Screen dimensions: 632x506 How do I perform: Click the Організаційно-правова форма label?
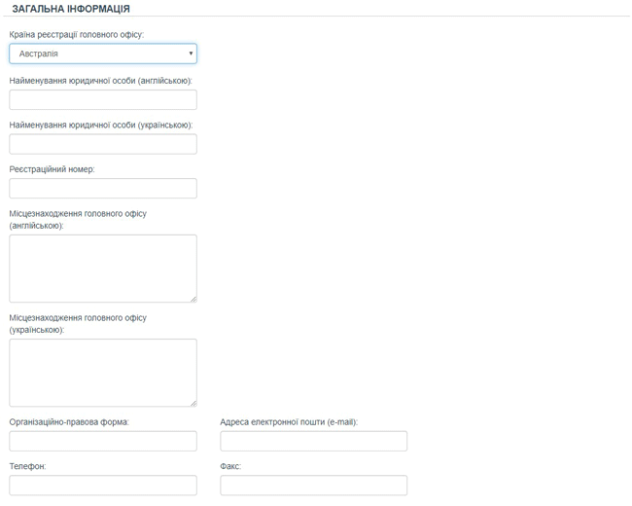tap(69, 422)
